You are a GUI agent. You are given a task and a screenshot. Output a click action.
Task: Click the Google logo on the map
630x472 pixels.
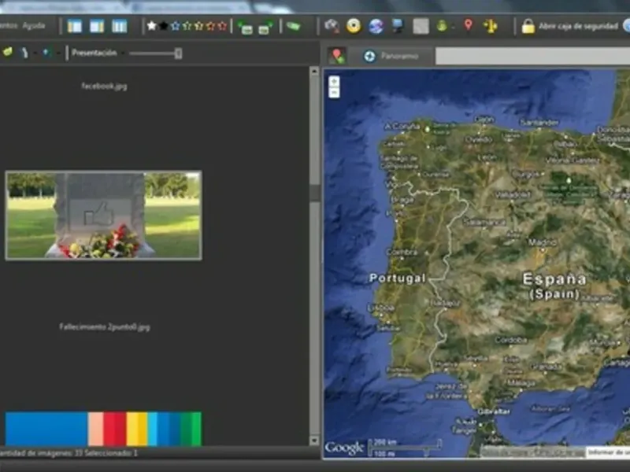pyautogui.click(x=344, y=448)
